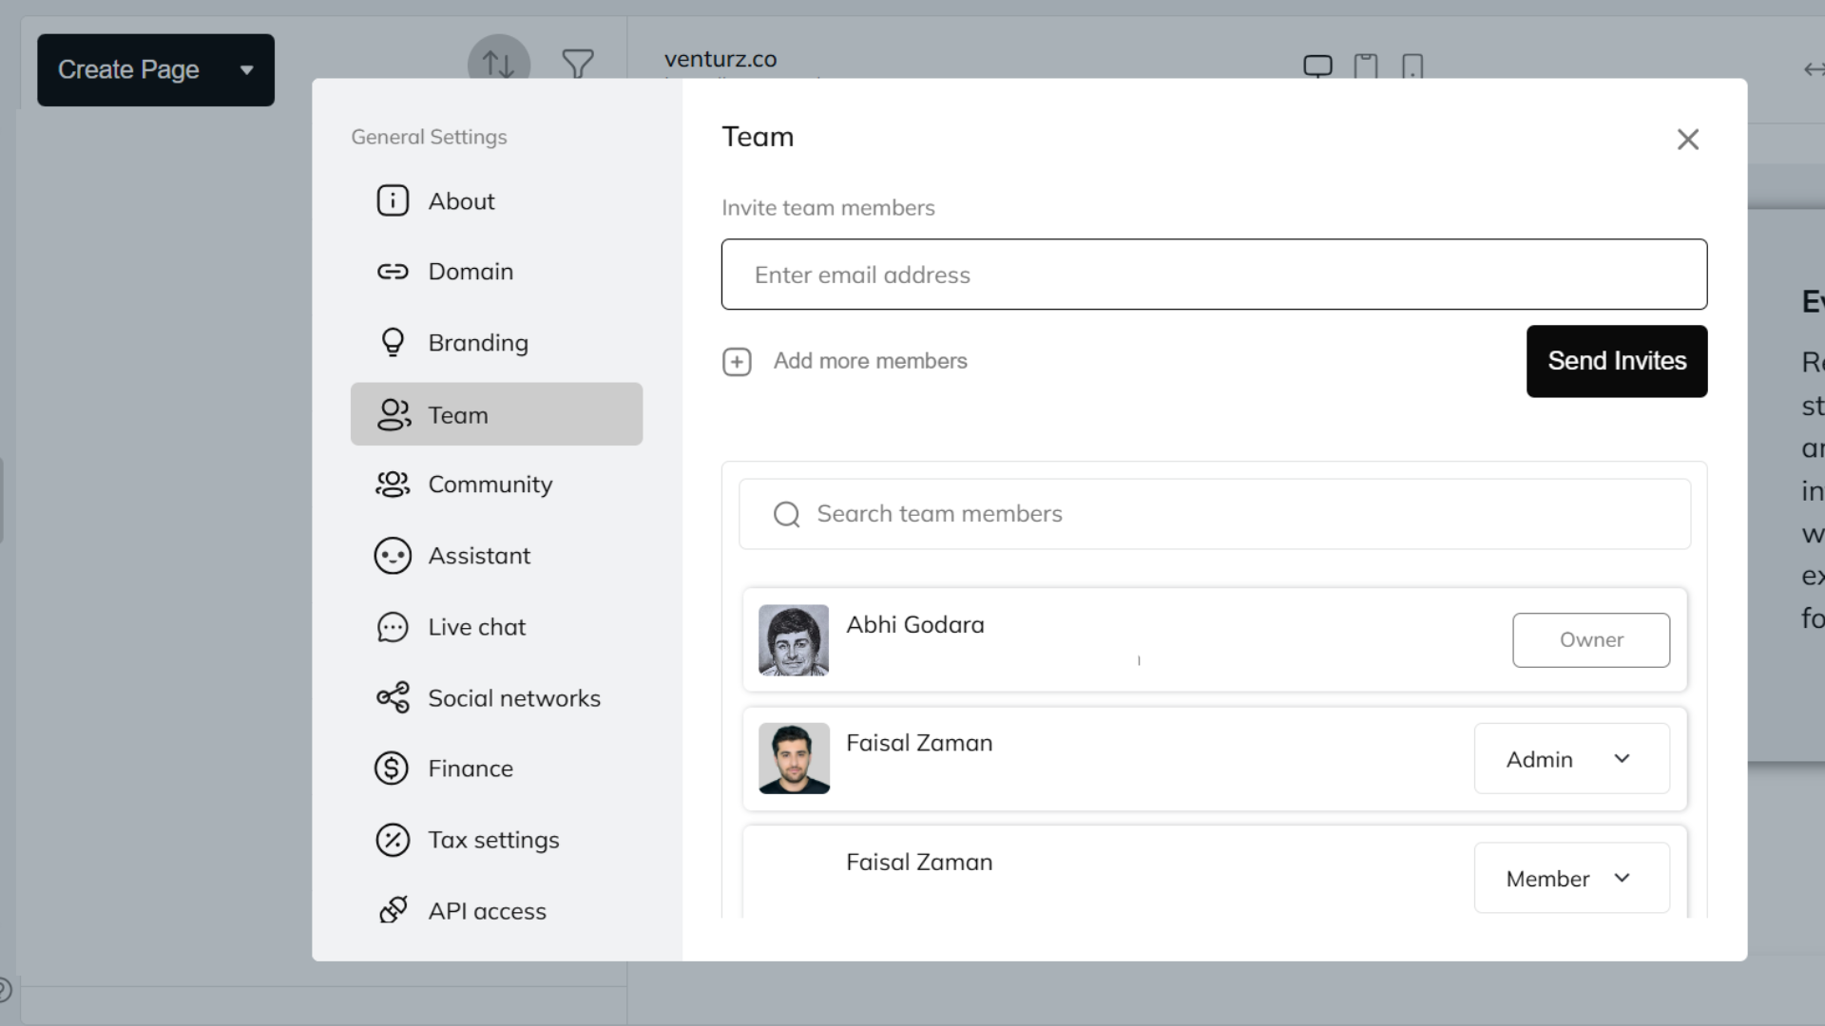Open the Community section
Screen dimensions: 1825x1026
click(490, 484)
